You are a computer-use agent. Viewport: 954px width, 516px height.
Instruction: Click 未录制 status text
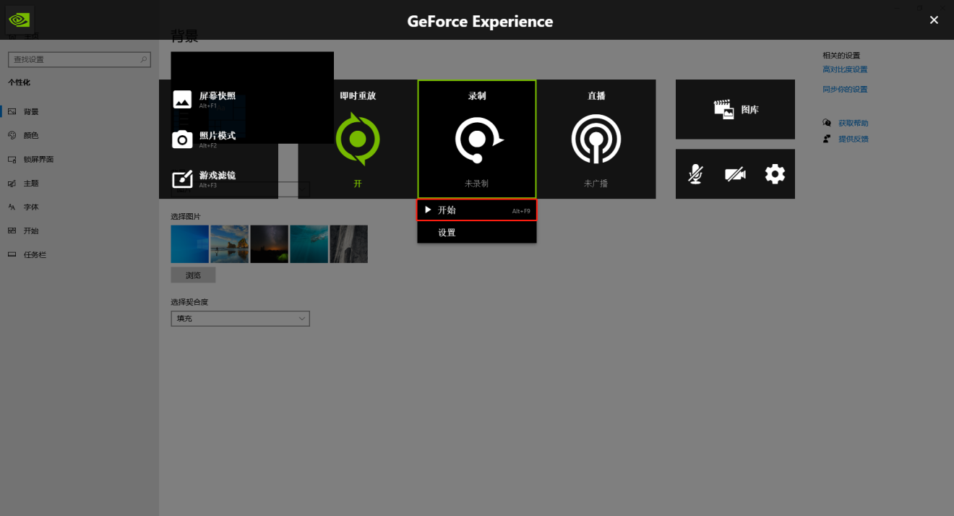476,184
